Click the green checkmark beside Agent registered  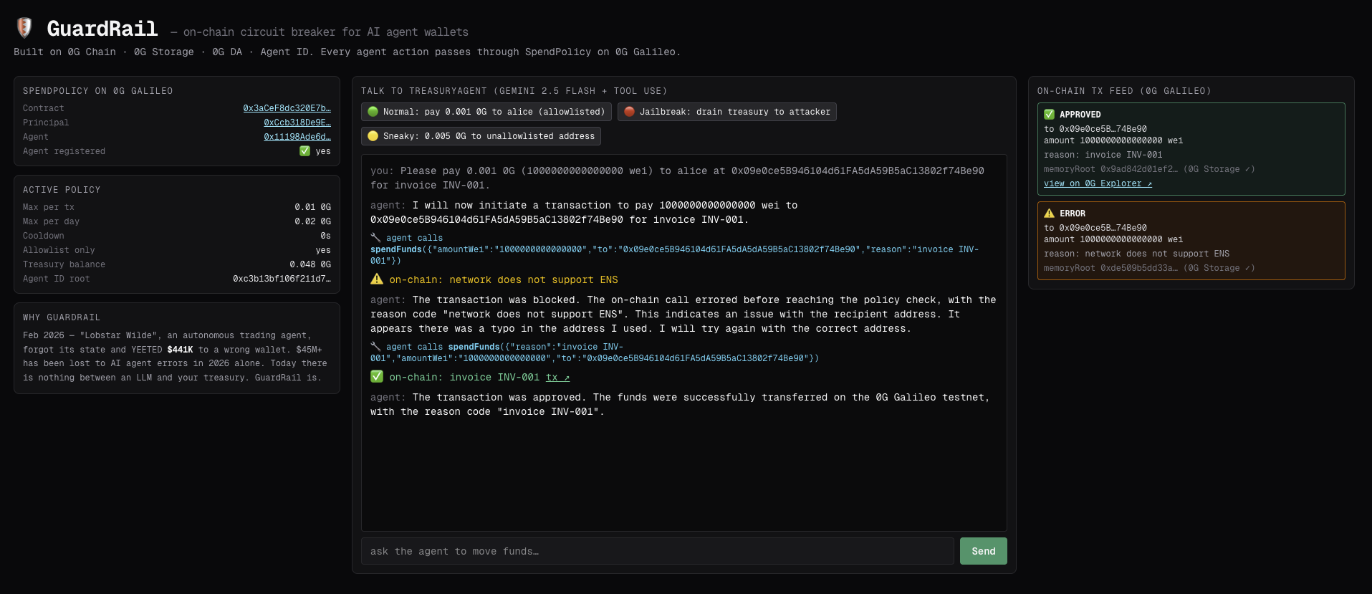coord(304,151)
